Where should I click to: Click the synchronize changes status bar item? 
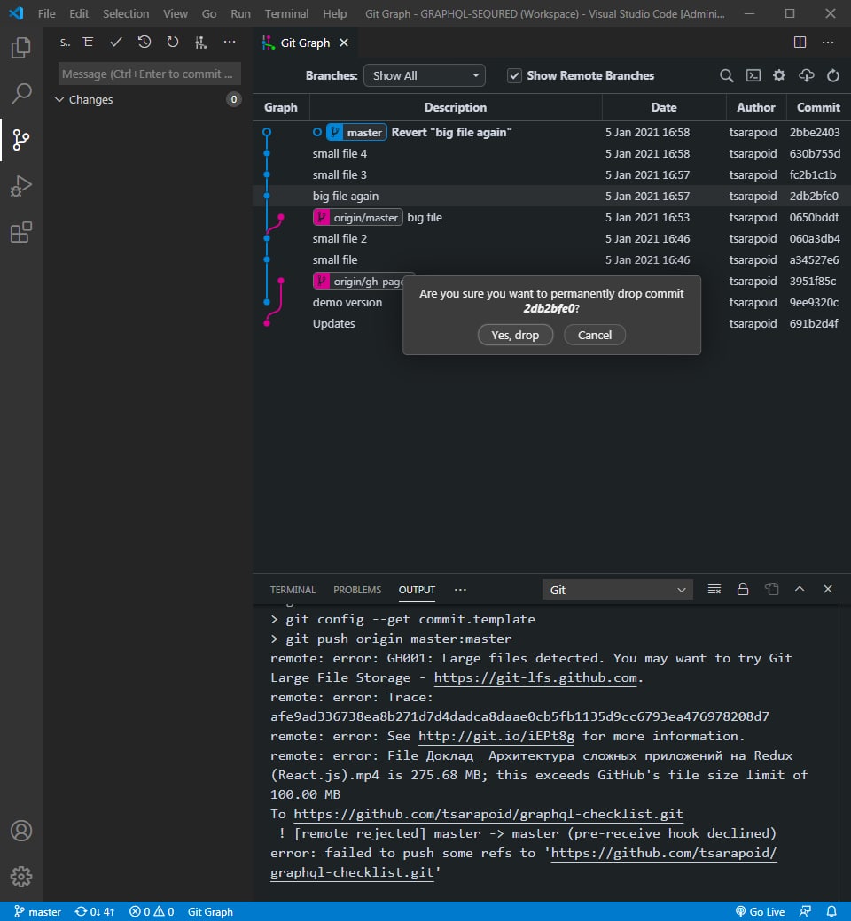click(94, 911)
